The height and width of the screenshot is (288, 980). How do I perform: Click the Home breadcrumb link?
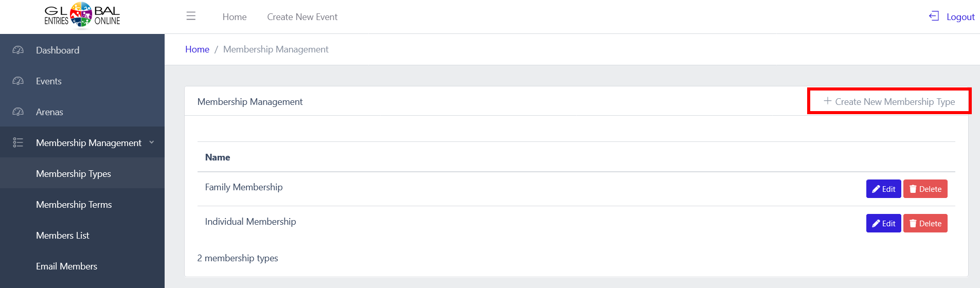click(x=197, y=49)
